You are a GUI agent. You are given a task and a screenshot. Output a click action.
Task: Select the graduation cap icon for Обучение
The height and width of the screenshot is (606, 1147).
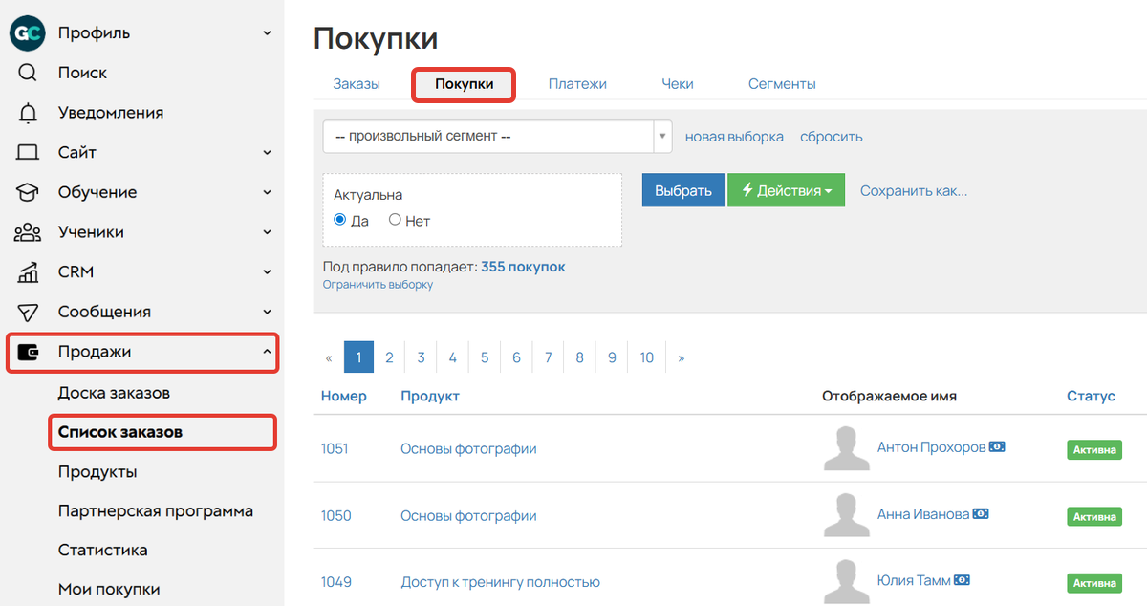click(27, 191)
